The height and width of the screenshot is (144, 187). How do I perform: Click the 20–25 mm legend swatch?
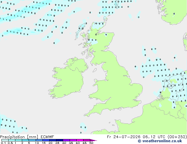click(53, 140)
